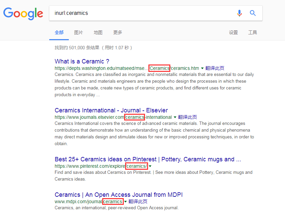
Task: Open the "What is a Ceramic ?" result
Action: [x=82, y=61]
